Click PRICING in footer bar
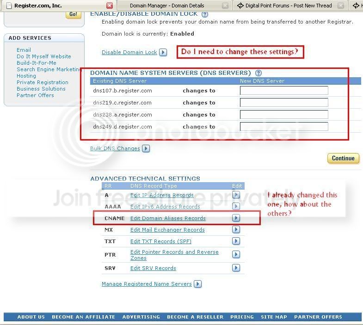This screenshot has height=325, width=363. tap(242, 317)
